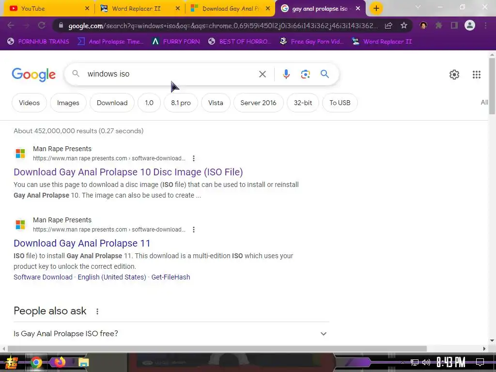Go to Google home via logo
The height and width of the screenshot is (372, 496).
[34, 75]
